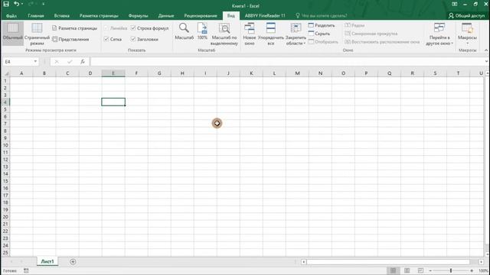
Task: Select column E header
Action: (x=113, y=73)
